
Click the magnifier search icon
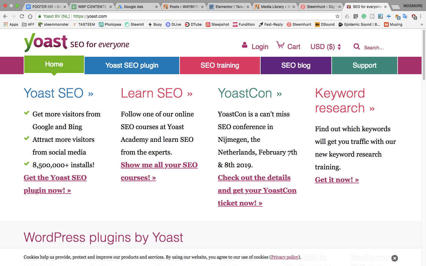coord(357,46)
